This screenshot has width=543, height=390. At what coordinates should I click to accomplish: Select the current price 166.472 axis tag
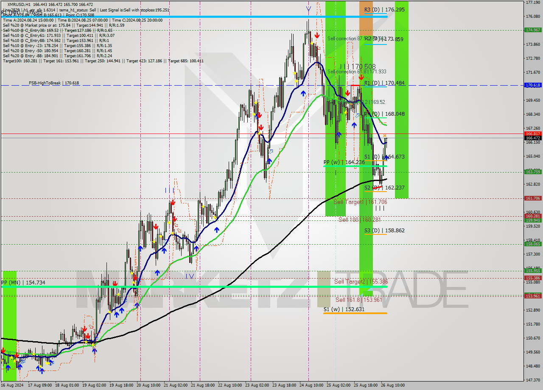pyautogui.click(x=533, y=138)
